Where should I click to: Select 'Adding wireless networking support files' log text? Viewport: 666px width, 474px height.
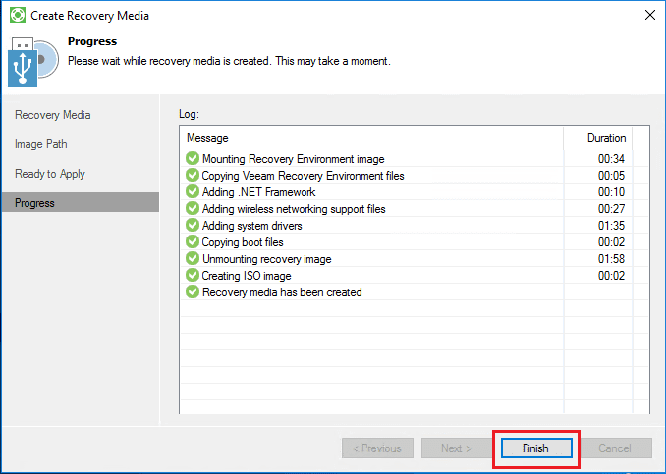[x=294, y=209]
